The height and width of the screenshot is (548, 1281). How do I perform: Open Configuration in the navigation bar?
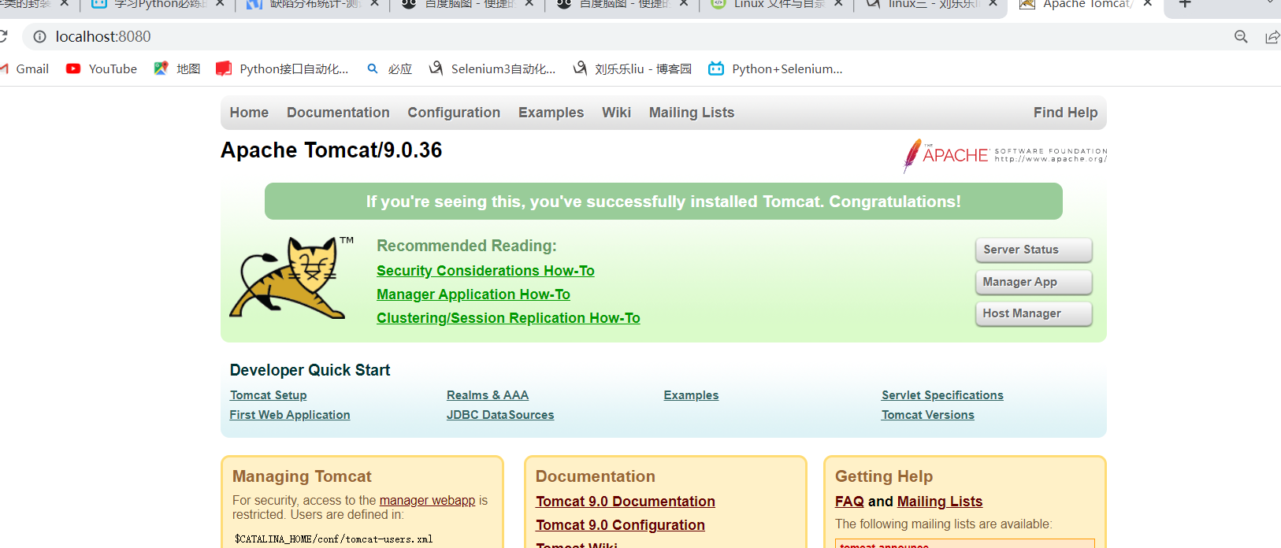(x=454, y=113)
